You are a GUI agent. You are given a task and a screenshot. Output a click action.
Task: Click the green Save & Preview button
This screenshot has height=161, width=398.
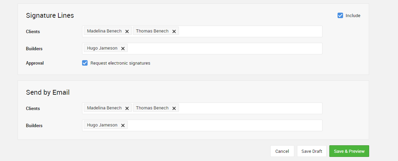point(349,151)
